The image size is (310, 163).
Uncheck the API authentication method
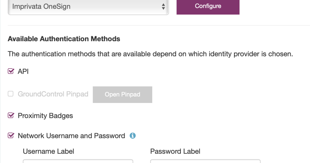(x=11, y=71)
